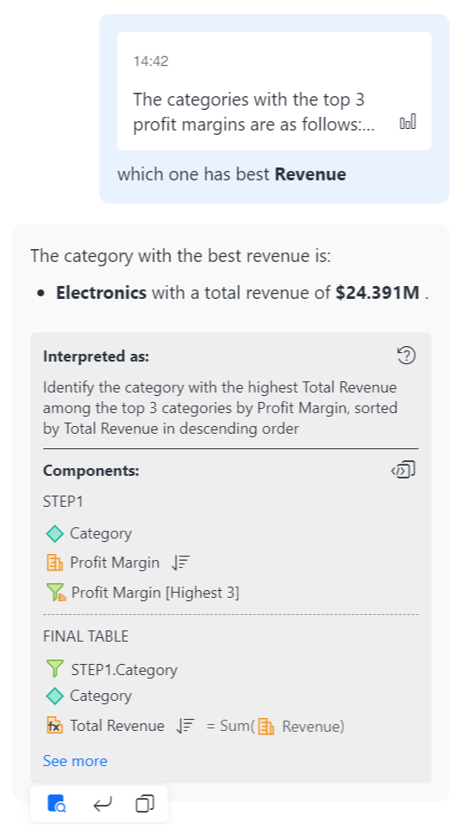The height and width of the screenshot is (840, 467).
Task: Click the Category item under FINAL TABLE
Action: tap(100, 696)
